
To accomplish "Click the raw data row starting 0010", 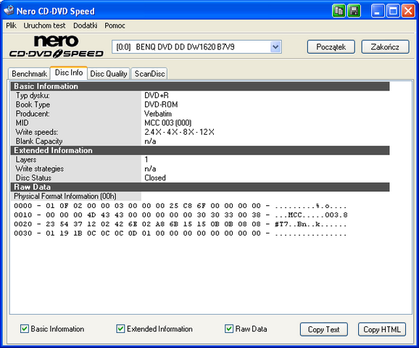I will 181,215.
